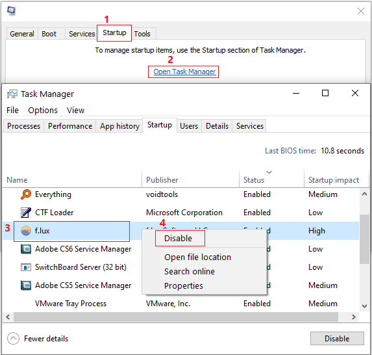Click the horizontal scrollbar right arrow

(353, 317)
